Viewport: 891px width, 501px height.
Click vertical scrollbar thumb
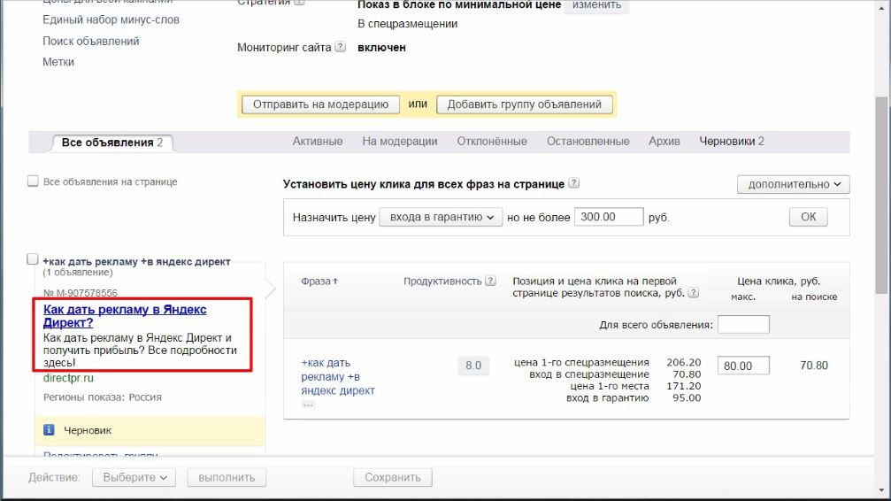tap(881, 195)
